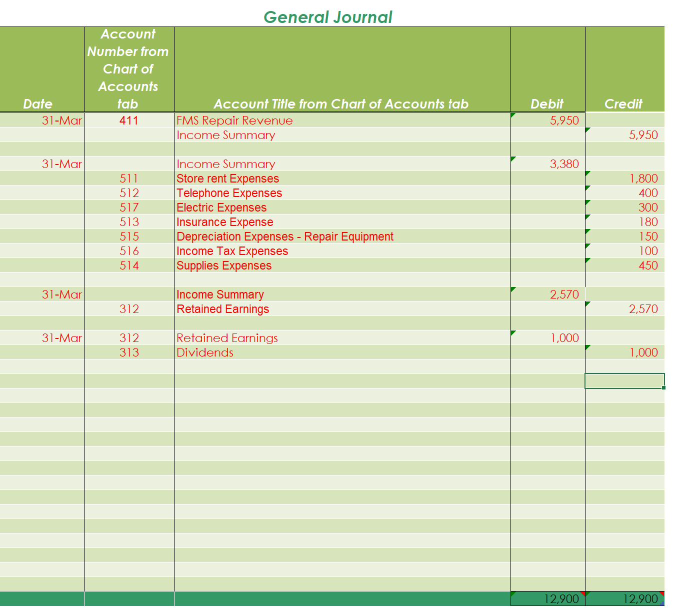Select debit cell '2,570'
678x615 pixels.
click(x=548, y=294)
